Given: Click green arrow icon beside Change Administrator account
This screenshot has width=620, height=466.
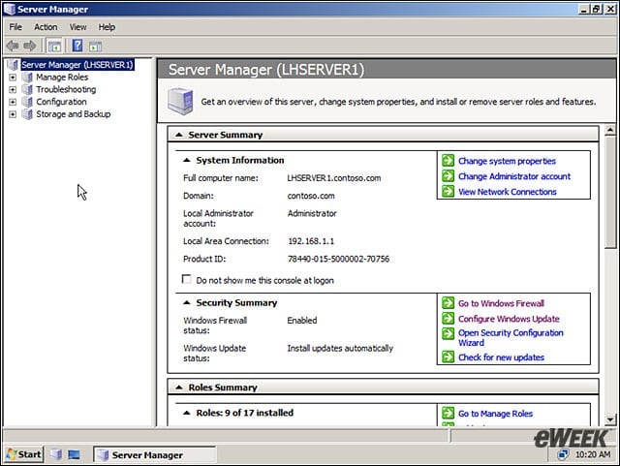Looking at the screenshot, I should 448,175.
